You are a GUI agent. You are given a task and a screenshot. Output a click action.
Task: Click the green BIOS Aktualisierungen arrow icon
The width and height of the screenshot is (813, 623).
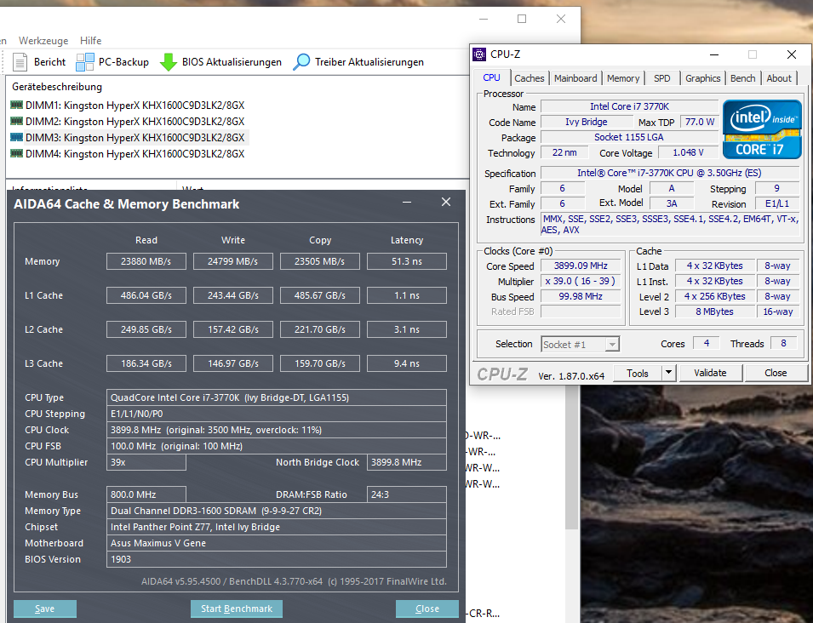click(x=169, y=62)
